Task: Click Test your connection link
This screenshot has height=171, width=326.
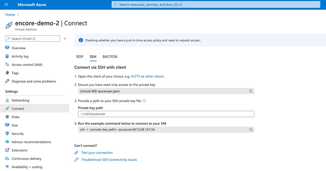Action: pyautogui.click(x=97, y=152)
